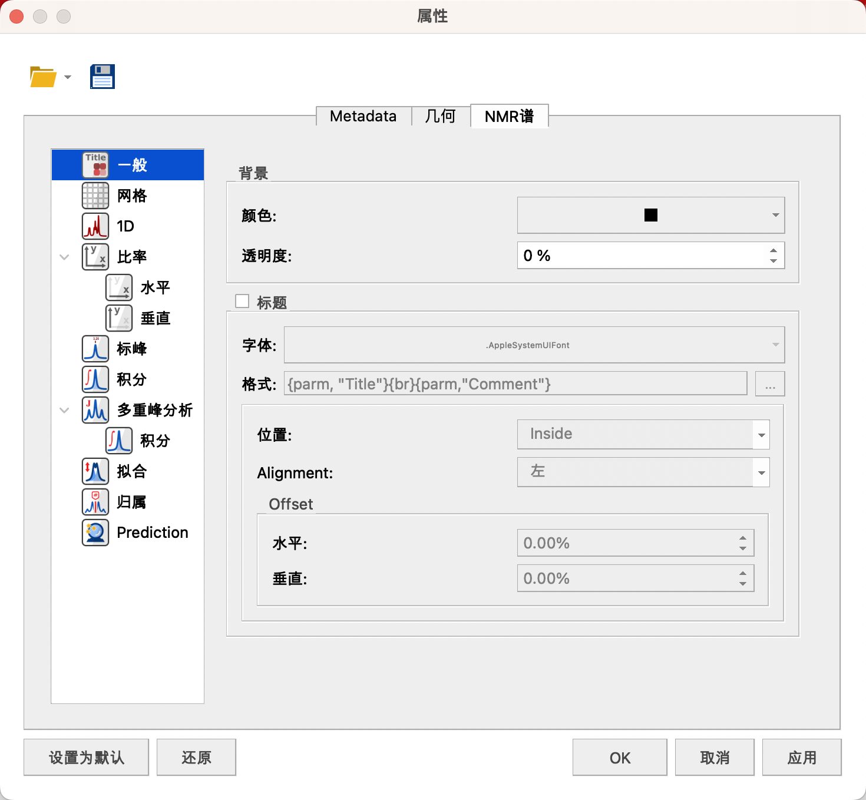This screenshot has width=866, height=800.
Task: Select the 标峰 peak picking icon
Action: pos(95,349)
